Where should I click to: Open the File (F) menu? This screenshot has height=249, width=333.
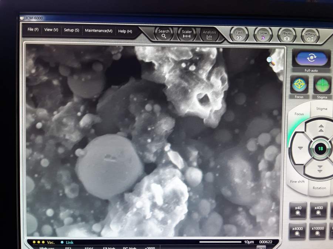tap(33, 30)
